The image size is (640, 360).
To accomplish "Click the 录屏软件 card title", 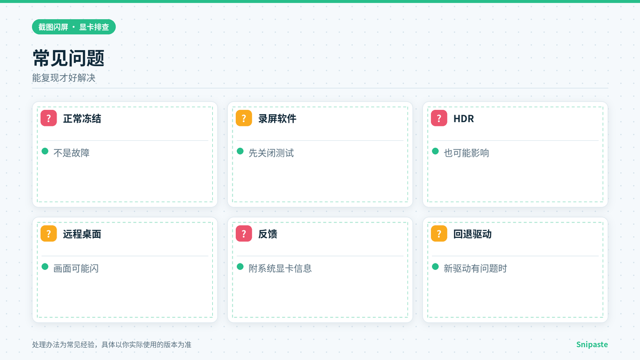I will (x=277, y=118).
